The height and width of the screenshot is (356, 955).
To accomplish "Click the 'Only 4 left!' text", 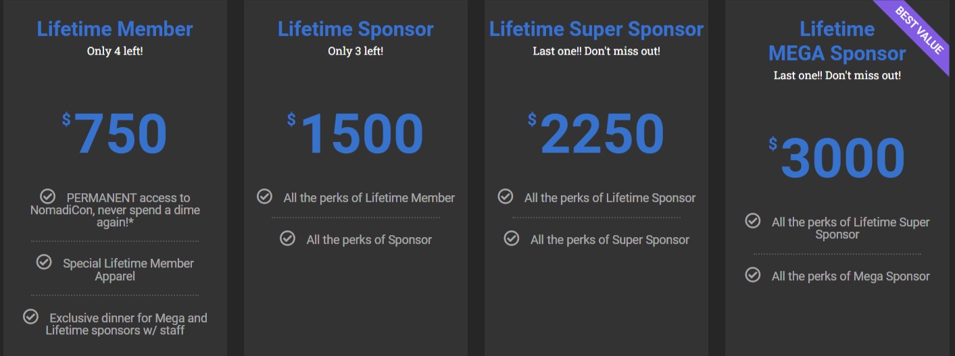I will [x=115, y=51].
